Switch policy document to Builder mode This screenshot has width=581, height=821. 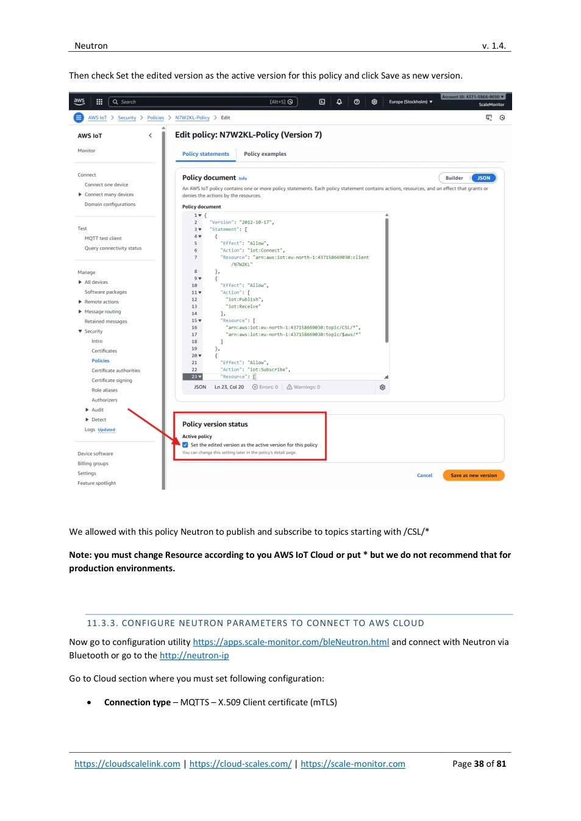[454, 178]
